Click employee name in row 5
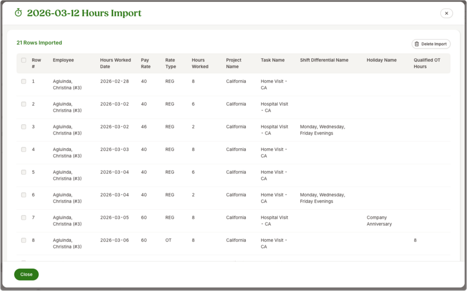The height and width of the screenshot is (291, 467). click(67, 175)
